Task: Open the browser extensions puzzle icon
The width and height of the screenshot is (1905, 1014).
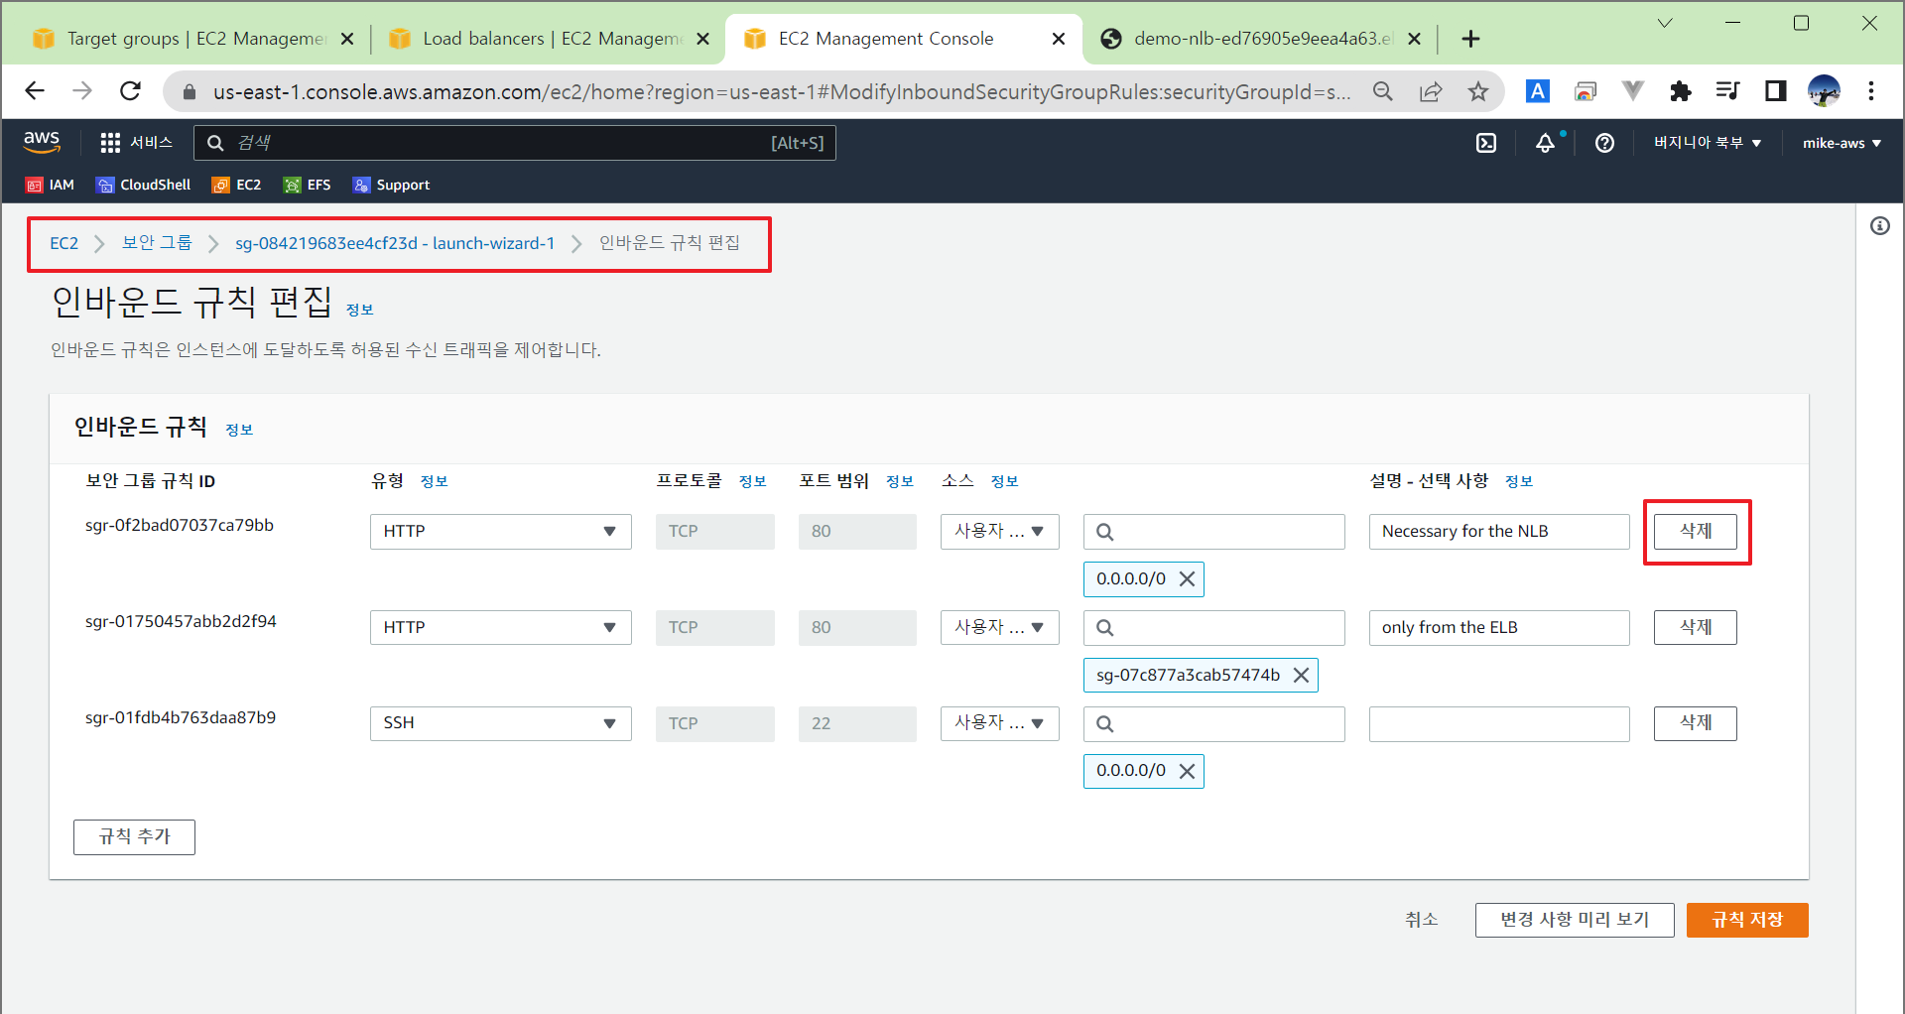Action: pyautogui.click(x=1680, y=91)
